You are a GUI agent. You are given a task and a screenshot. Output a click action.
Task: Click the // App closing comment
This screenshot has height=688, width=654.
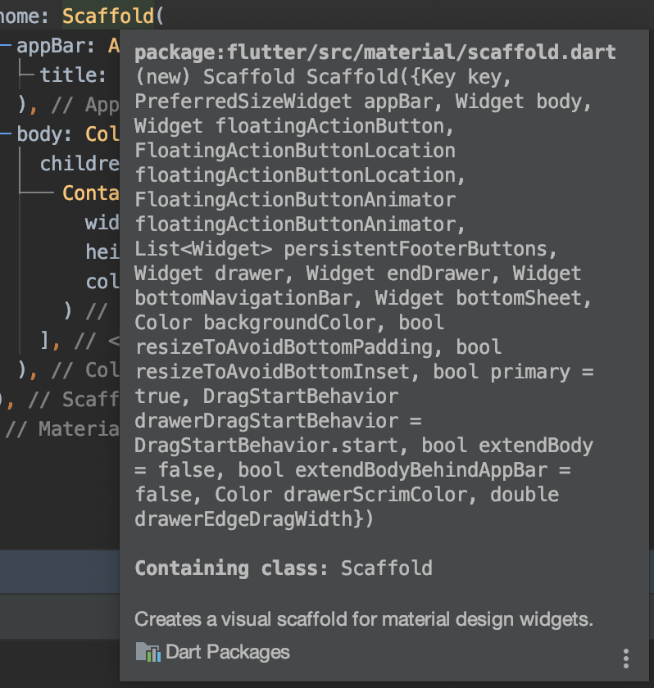pos(84,105)
